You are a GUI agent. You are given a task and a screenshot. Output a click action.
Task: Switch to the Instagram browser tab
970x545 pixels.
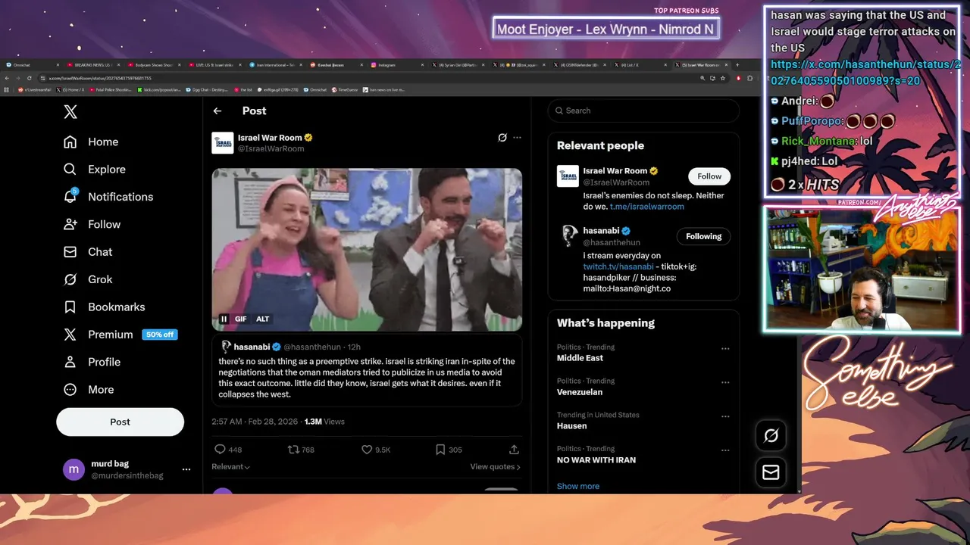pyautogui.click(x=396, y=65)
